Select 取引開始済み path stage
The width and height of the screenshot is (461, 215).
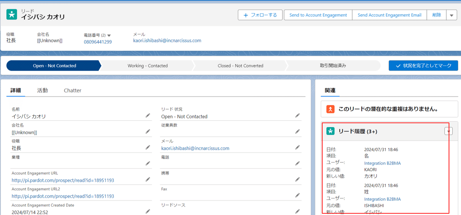333,66
